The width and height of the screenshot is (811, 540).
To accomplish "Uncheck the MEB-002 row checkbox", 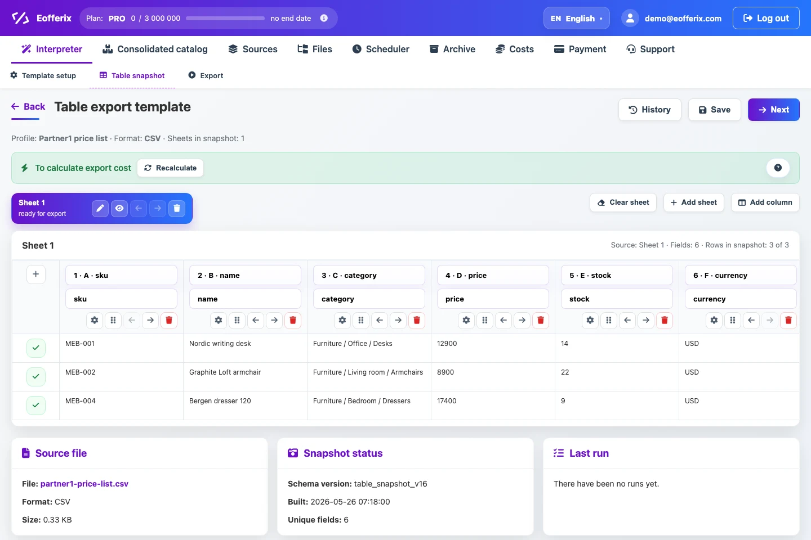I will pyautogui.click(x=35, y=376).
